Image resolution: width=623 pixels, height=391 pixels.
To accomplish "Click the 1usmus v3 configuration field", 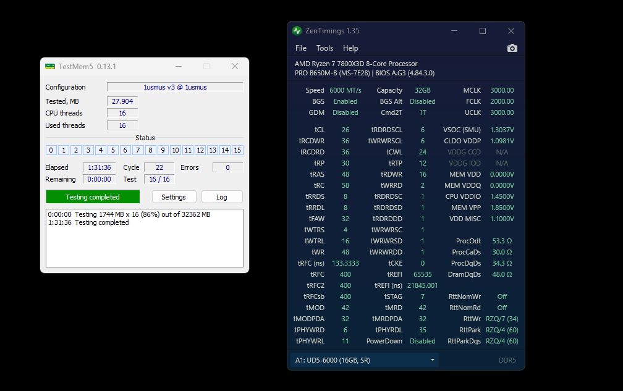I will [175, 87].
